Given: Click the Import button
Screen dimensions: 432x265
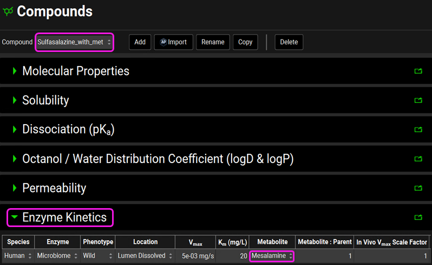Looking at the screenshot, I should [173, 42].
